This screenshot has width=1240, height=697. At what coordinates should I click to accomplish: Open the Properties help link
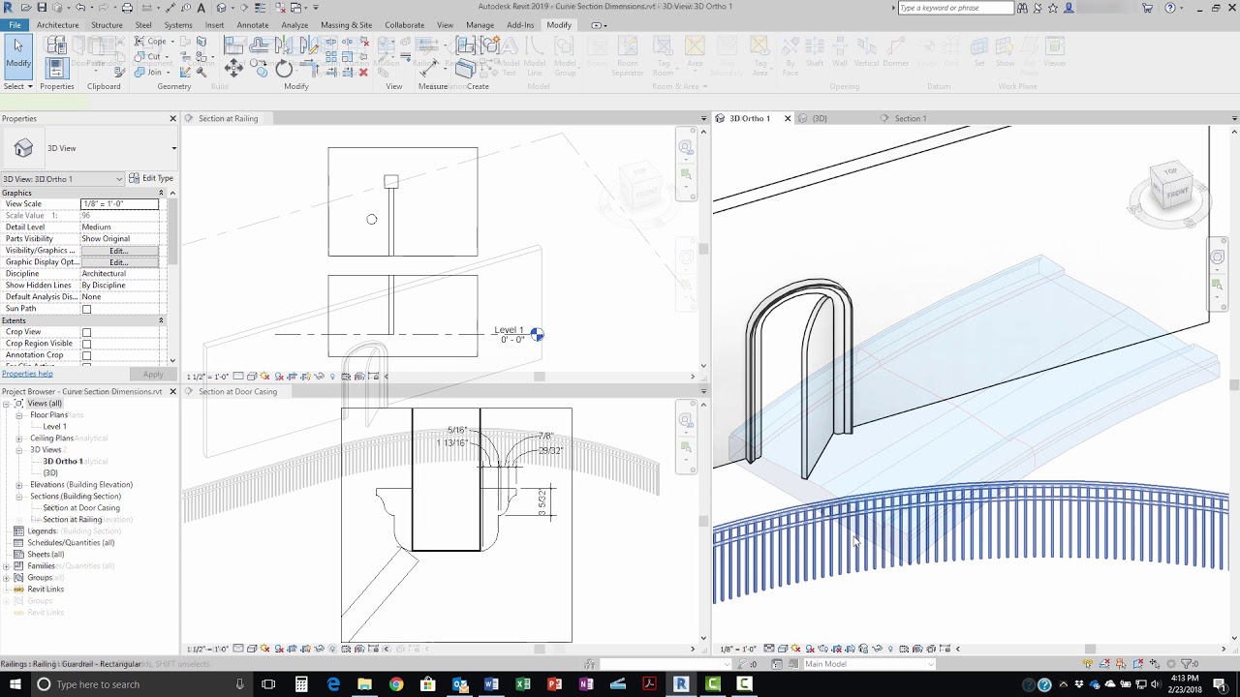click(27, 374)
